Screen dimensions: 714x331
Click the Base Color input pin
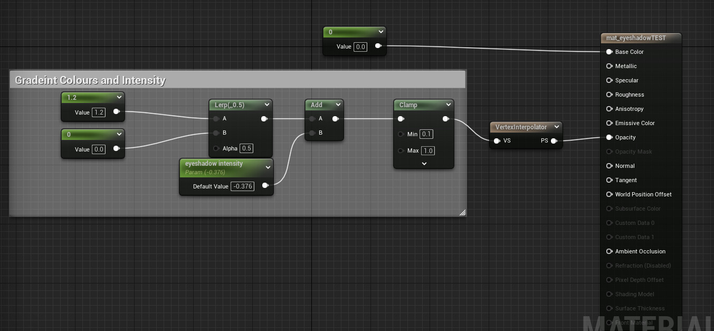coord(610,52)
